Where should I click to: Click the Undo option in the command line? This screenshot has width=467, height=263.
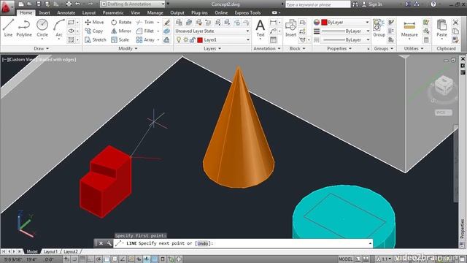203,243
